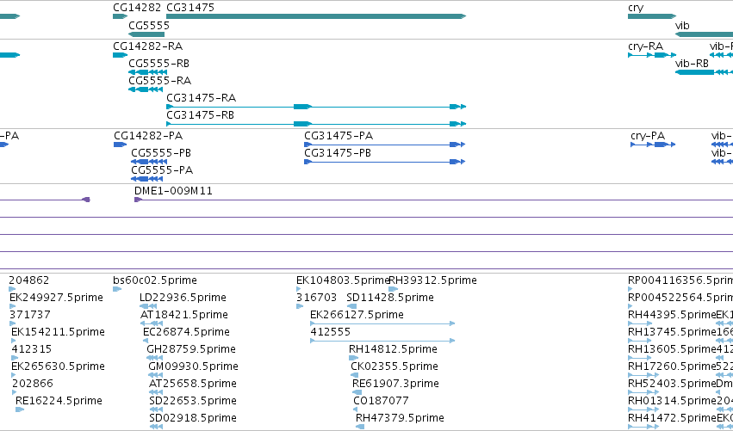Click the CG31475-RA transcript glyph
Image resolution: width=733 pixels, height=431 pixels.
point(316,107)
